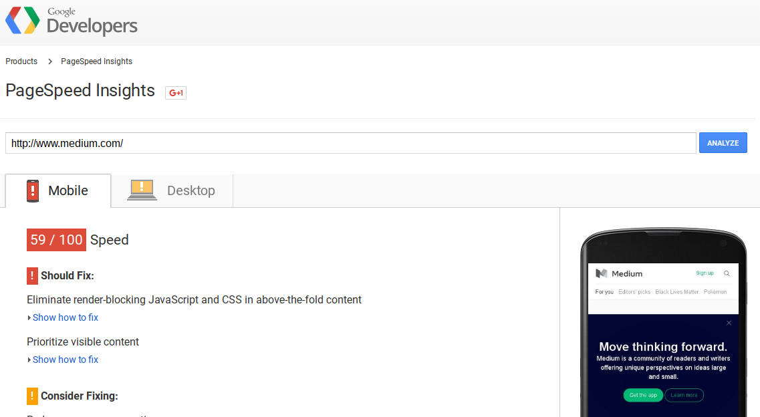Click the search icon in the Medium phone preview
Image resolution: width=760 pixels, height=417 pixels.
(727, 273)
